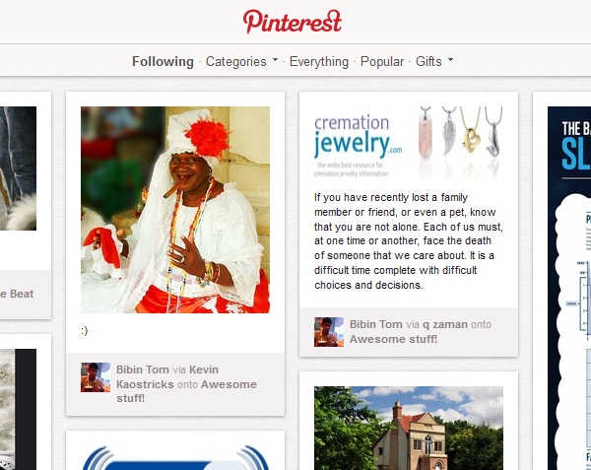Image resolution: width=591 pixels, height=470 pixels.
Task: Open the brick house photo pin
Action: click(x=409, y=428)
